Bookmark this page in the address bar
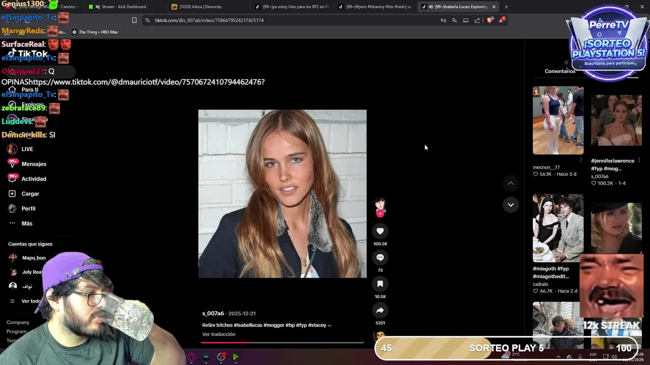Screen dimensions: 650x365 (134, 20)
